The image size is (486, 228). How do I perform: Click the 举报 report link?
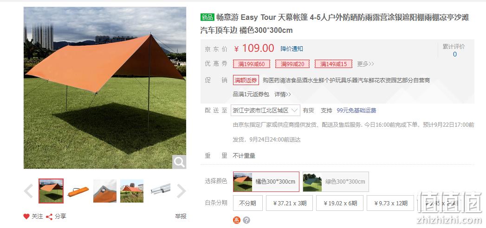[181, 216]
